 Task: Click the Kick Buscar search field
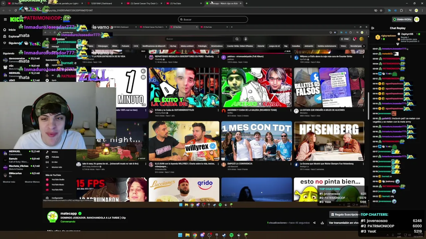pyautogui.click(x=213, y=20)
